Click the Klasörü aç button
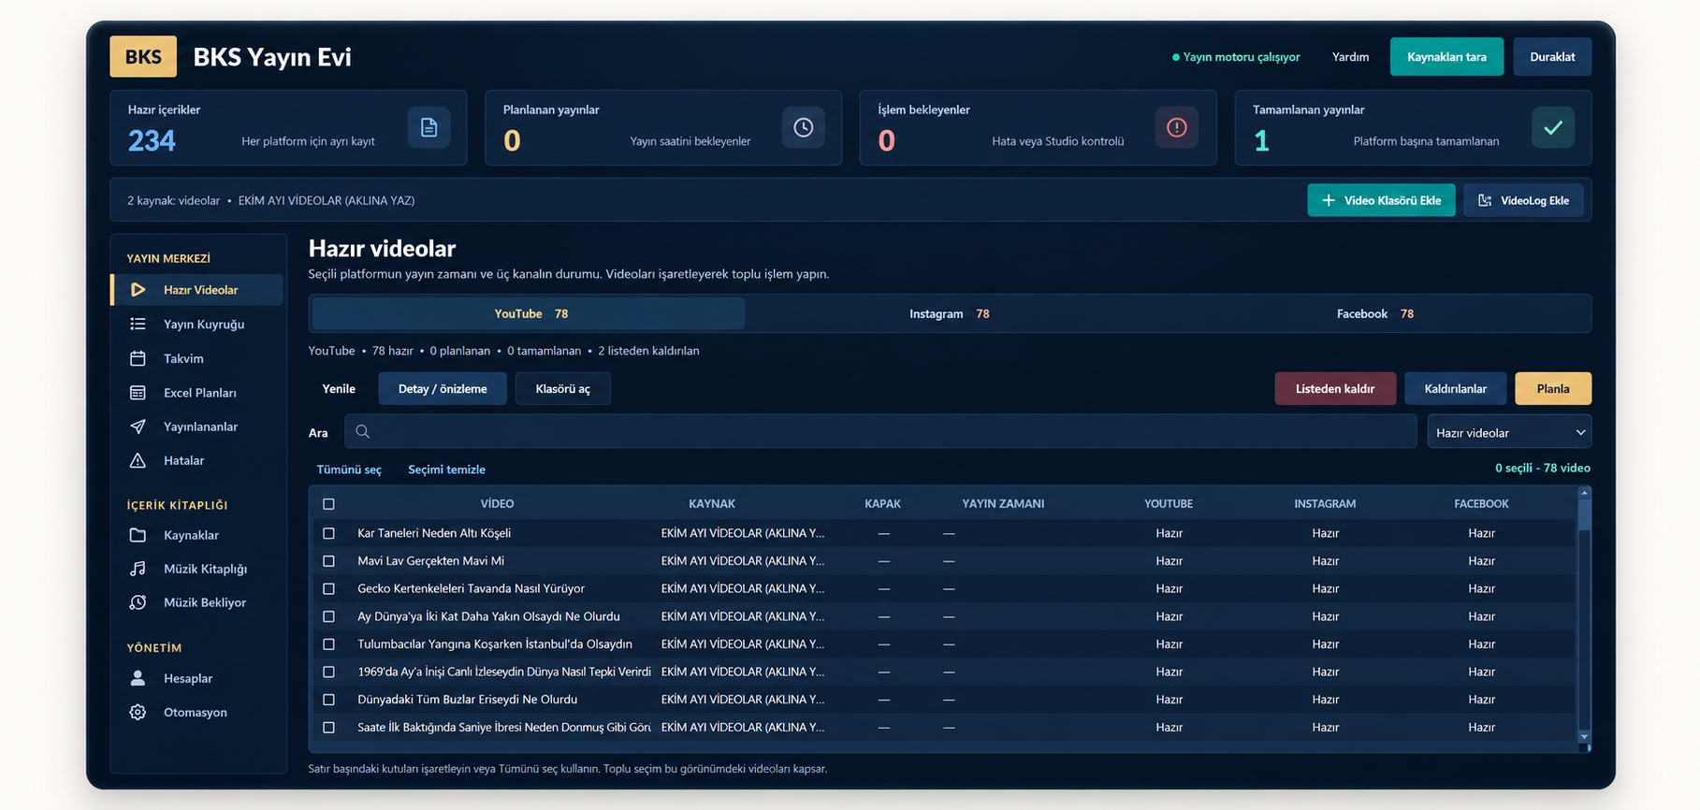1700x810 pixels. [563, 388]
